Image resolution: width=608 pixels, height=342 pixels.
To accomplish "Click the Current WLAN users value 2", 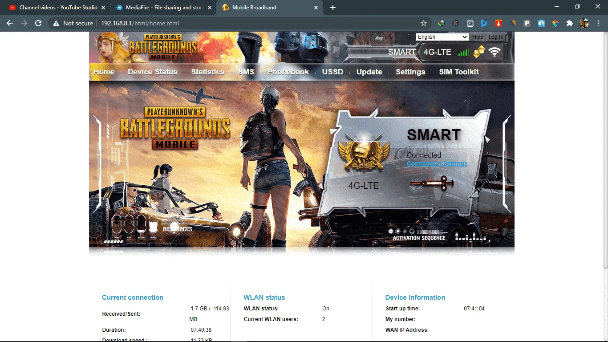I will pyautogui.click(x=324, y=319).
